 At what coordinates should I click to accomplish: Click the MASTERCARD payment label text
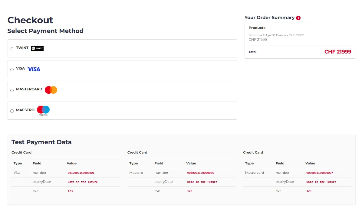(x=29, y=89)
